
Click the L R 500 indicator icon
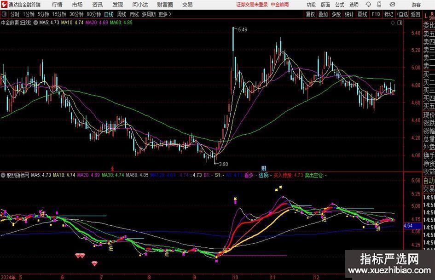[x=429, y=15]
